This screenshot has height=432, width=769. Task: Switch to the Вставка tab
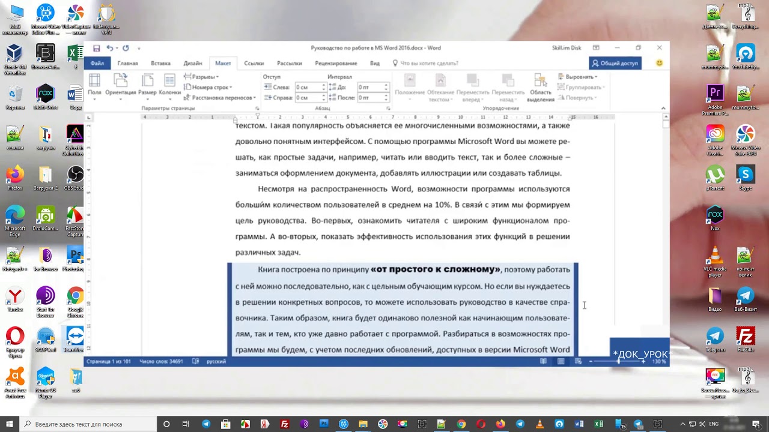click(x=160, y=63)
